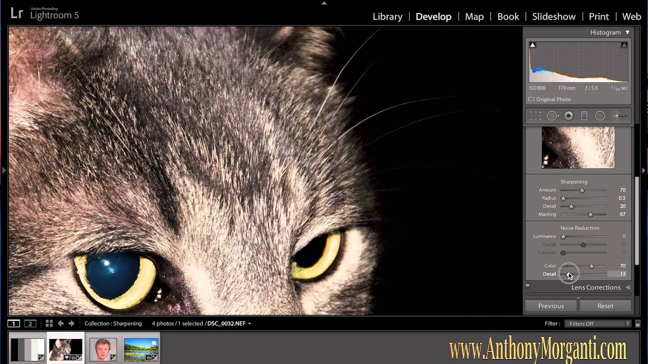The height and width of the screenshot is (364, 648).
Task: Open the Filters Off dropdown
Action: 598,324
